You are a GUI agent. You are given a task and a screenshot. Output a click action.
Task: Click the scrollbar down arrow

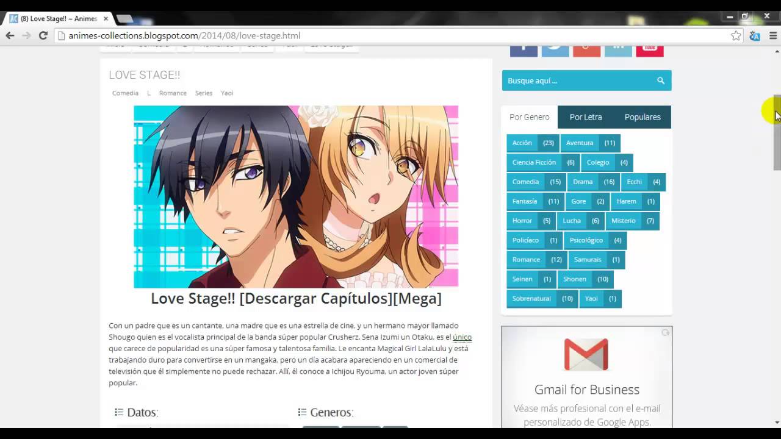pos(777,422)
